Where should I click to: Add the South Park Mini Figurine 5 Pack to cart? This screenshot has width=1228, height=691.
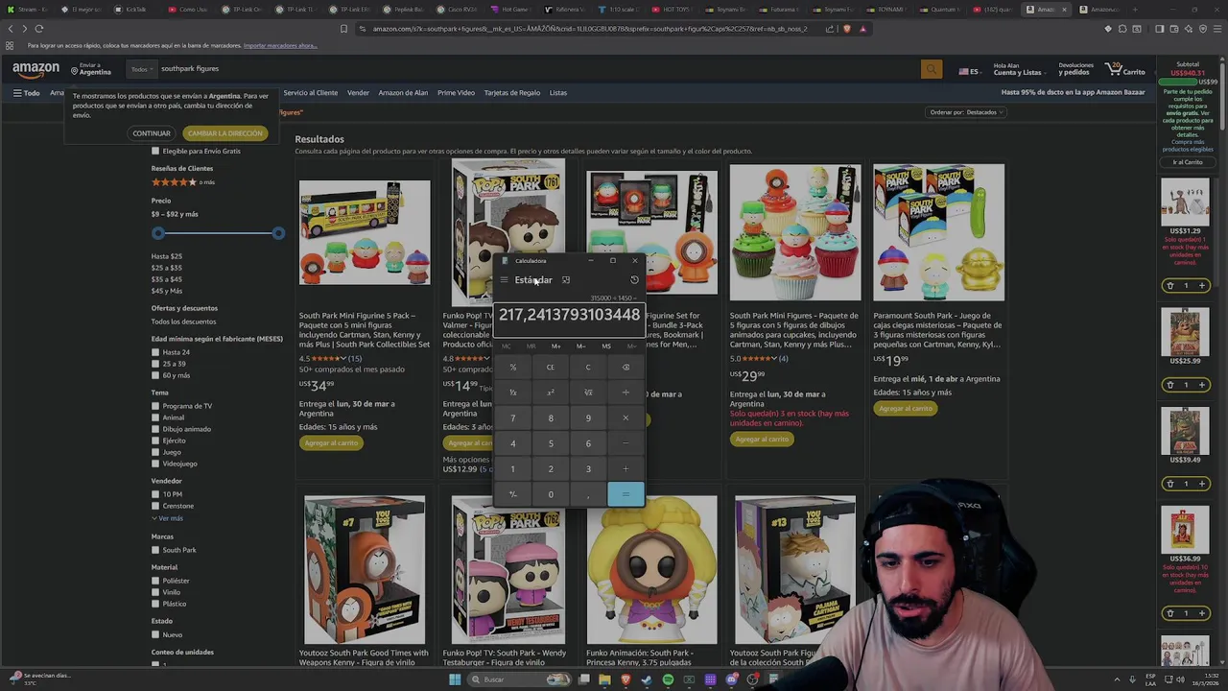(331, 442)
